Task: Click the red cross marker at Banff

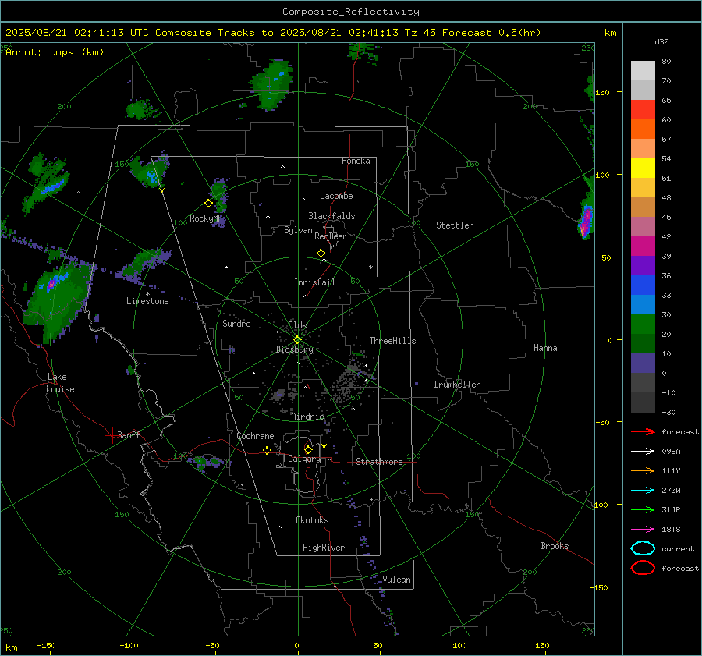Action: coord(112,435)
